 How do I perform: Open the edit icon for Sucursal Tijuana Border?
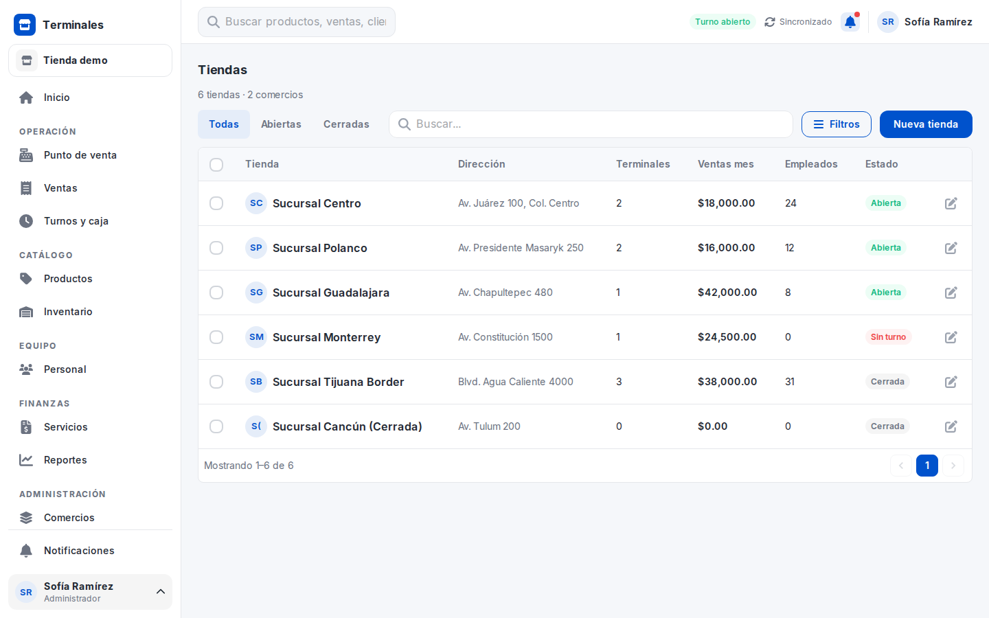point(951,382)
